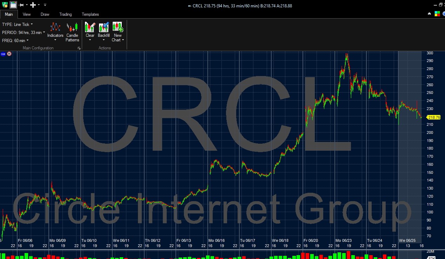
Task: Click the 100 price axis label
Action: (x=430, y=212)
